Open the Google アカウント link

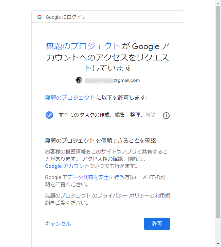67,166
